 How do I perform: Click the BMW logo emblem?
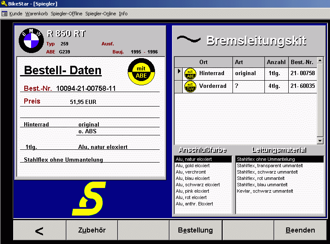tap(32, 40)
